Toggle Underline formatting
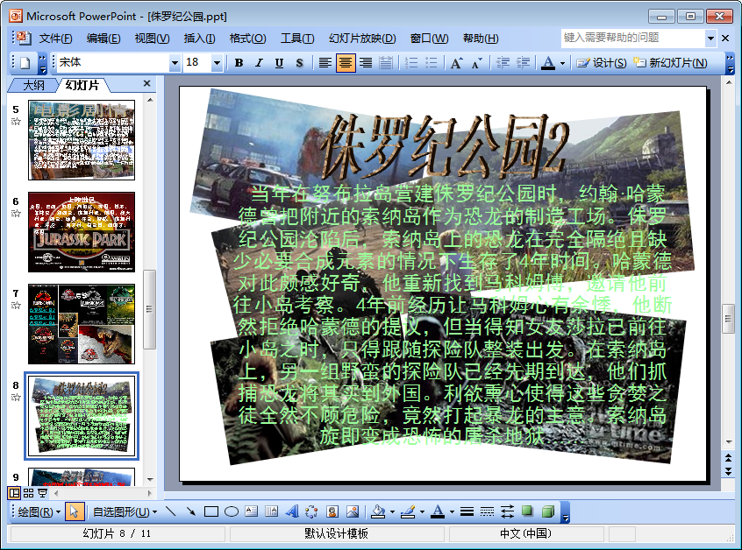The width and height of the screenshot is (742, 550). click(279, 62)
